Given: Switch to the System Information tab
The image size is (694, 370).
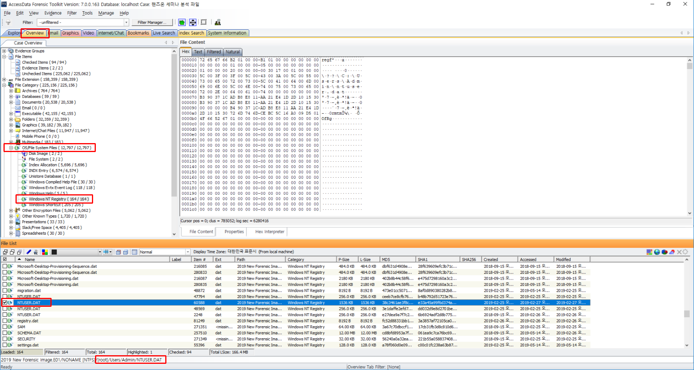Looking at the screenshot, I should (x=227, y=33).
